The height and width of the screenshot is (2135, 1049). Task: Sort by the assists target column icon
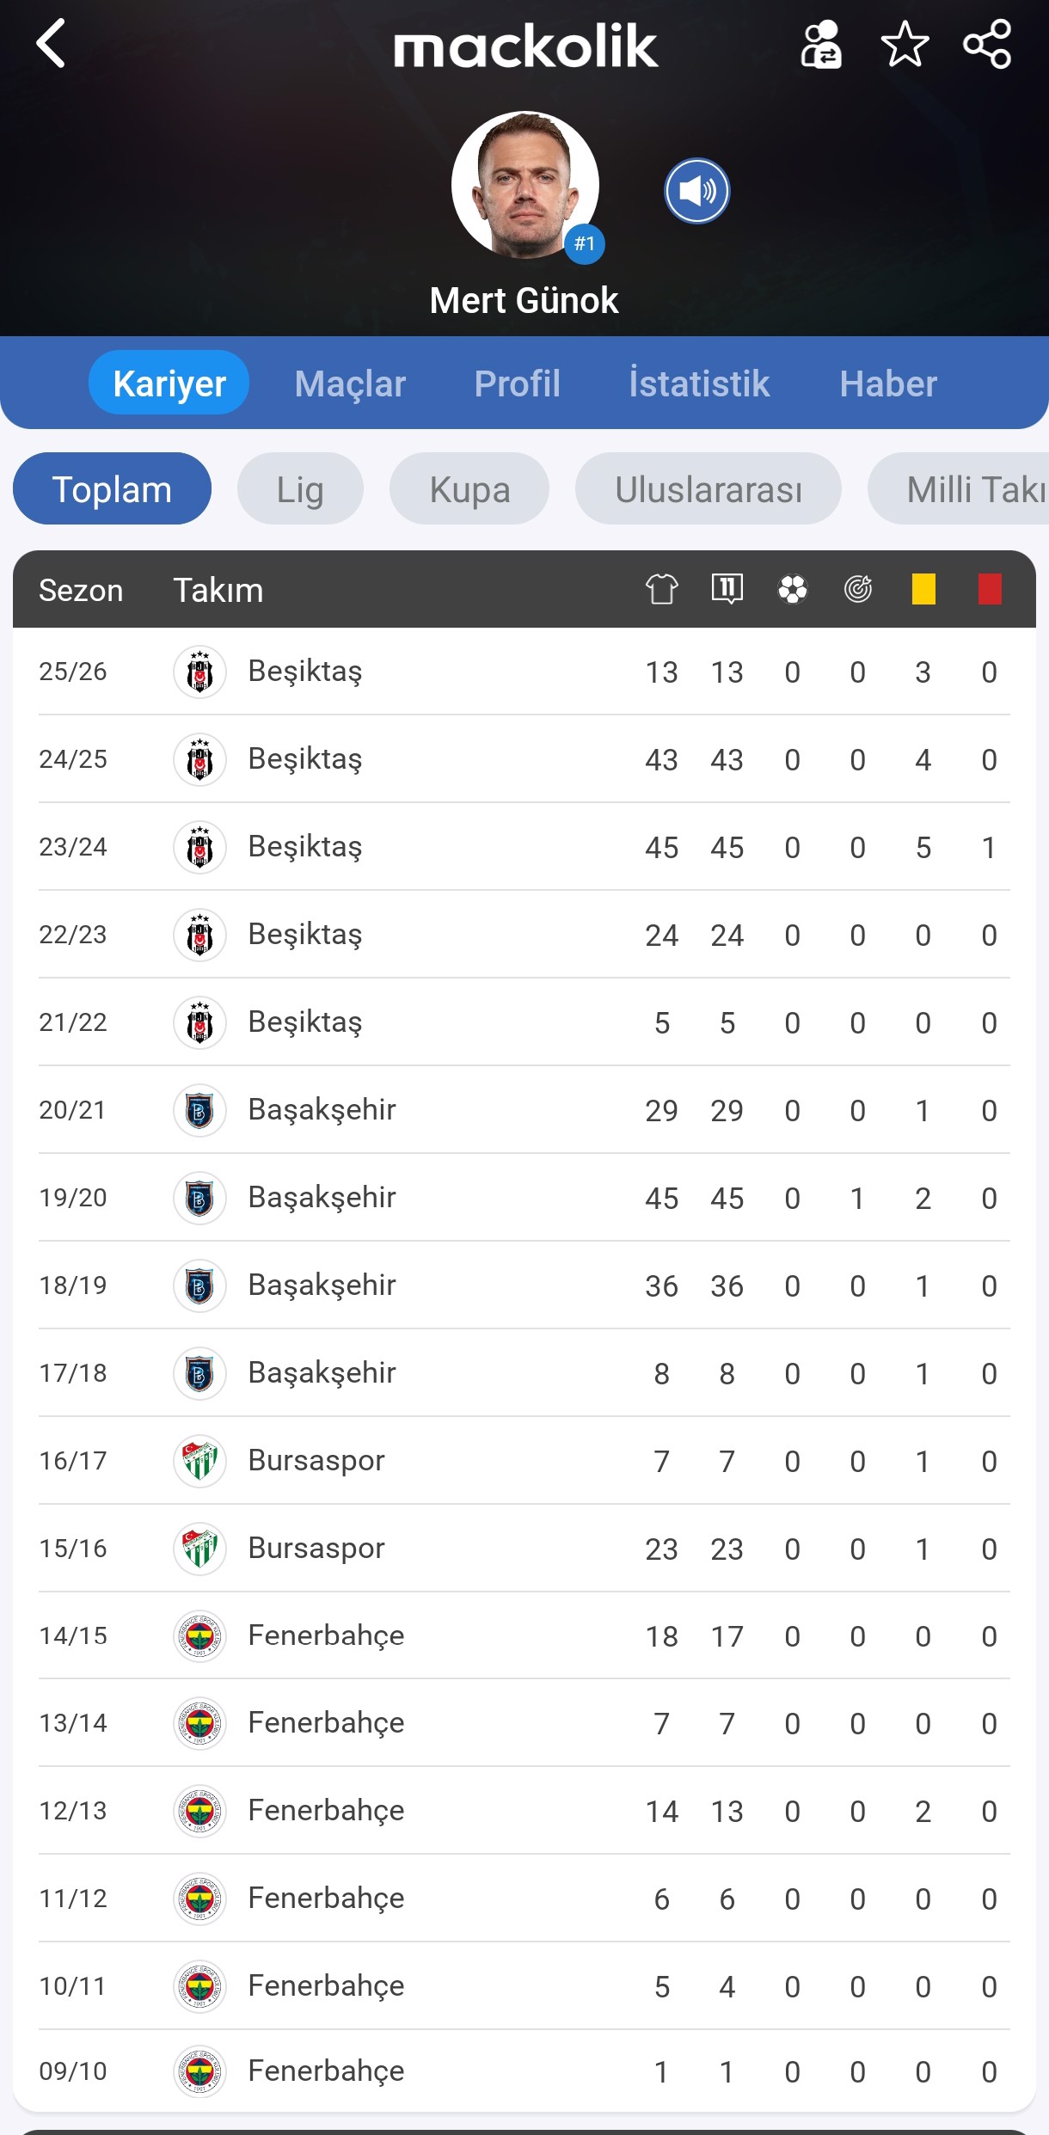click(857, 590)
